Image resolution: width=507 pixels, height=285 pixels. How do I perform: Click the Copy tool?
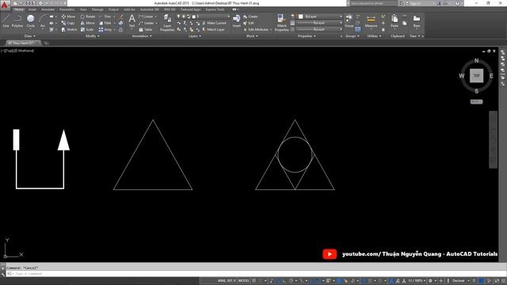(x=68, y=23)
